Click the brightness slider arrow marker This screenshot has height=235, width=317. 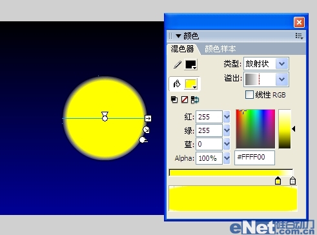294,129
